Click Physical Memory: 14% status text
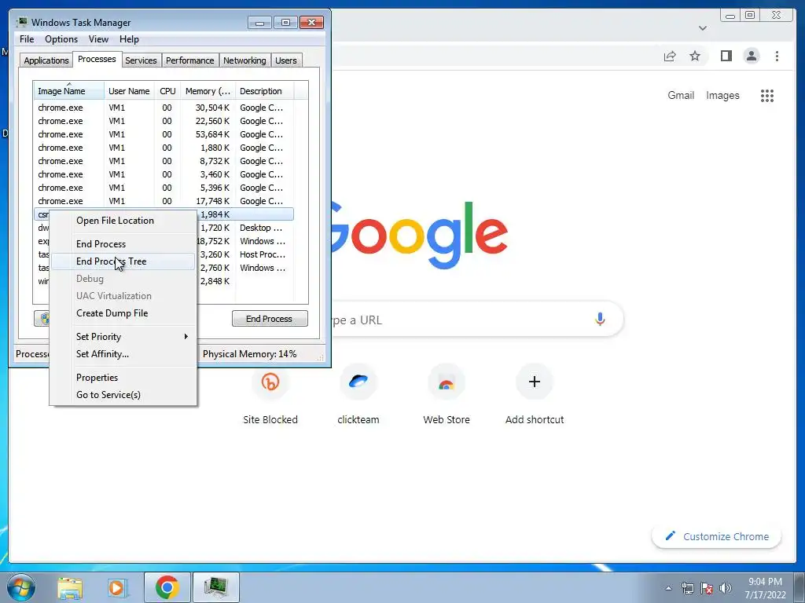805x603 pixels. pos(249,354)
